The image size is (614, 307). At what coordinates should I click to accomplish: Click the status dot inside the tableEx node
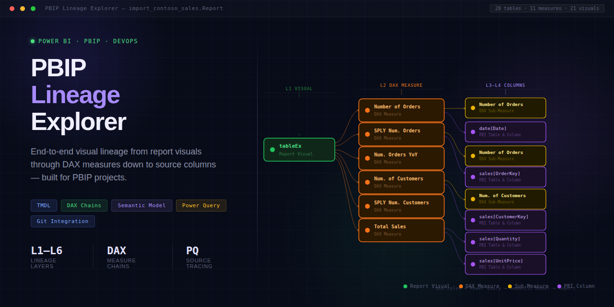click(272, 149)
